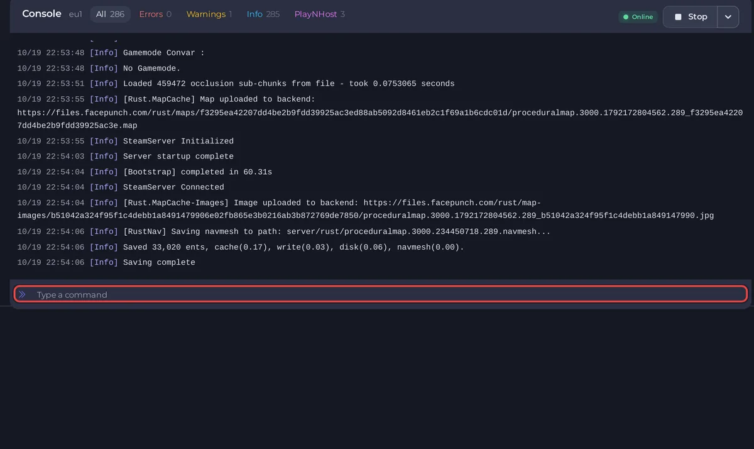Click the command prompt chevron icon
Viewport: 754px width, 449px height.
[23, 294]
